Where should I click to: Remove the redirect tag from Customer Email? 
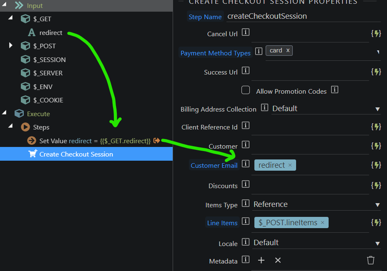[290, 165]
